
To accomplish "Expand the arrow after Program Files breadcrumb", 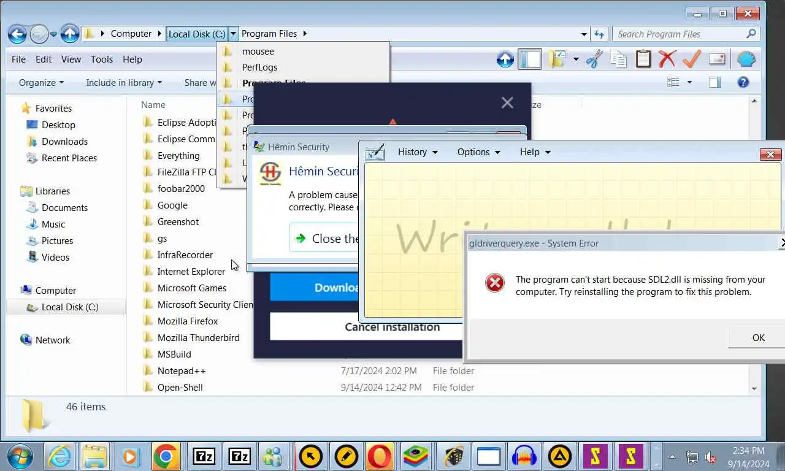I will (x=305, y=34).
